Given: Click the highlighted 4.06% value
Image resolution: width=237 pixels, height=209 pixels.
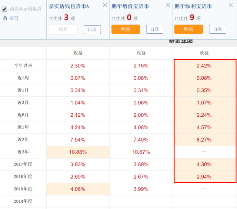Looking at the screenshot, I should pos(78,189).
